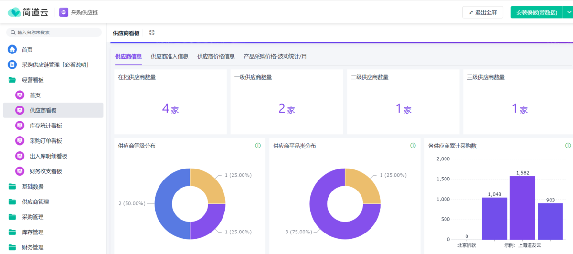Click the 输入名称来搜索 search field
573x254 pixels.
tap(53, 32)
